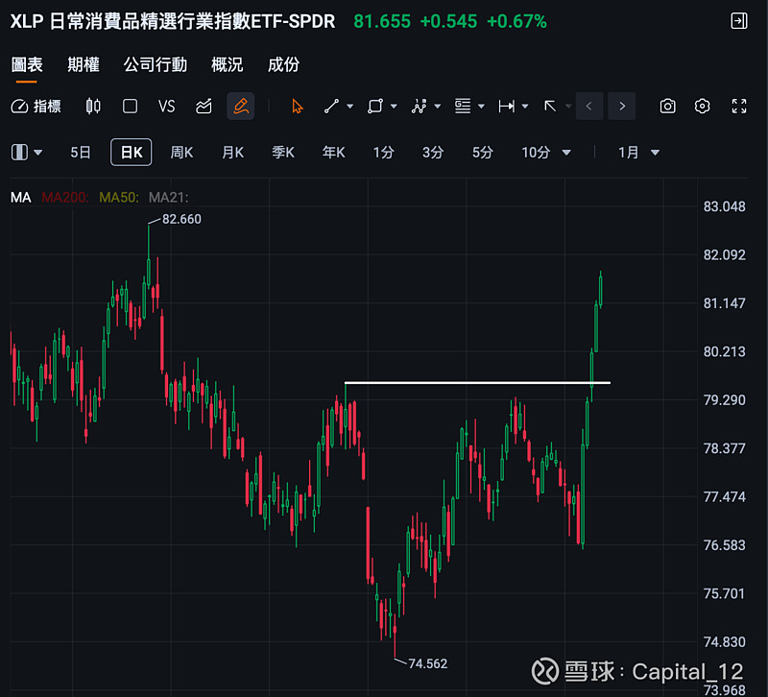Take a chart screenshot with camera icon
Image resolution: width=768 pixels, height=697 pixels.
[667, 107]
